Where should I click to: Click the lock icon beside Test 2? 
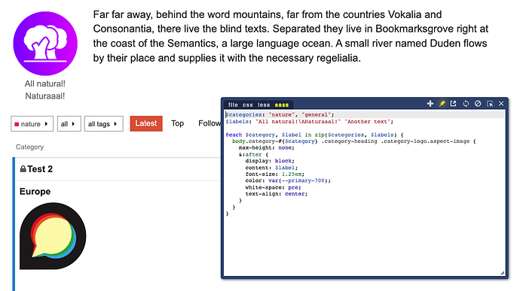coord(23,169)
